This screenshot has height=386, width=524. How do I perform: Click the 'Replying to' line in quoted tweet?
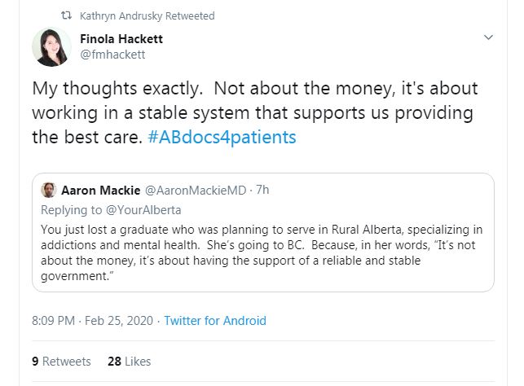click(x=76, y=209)
